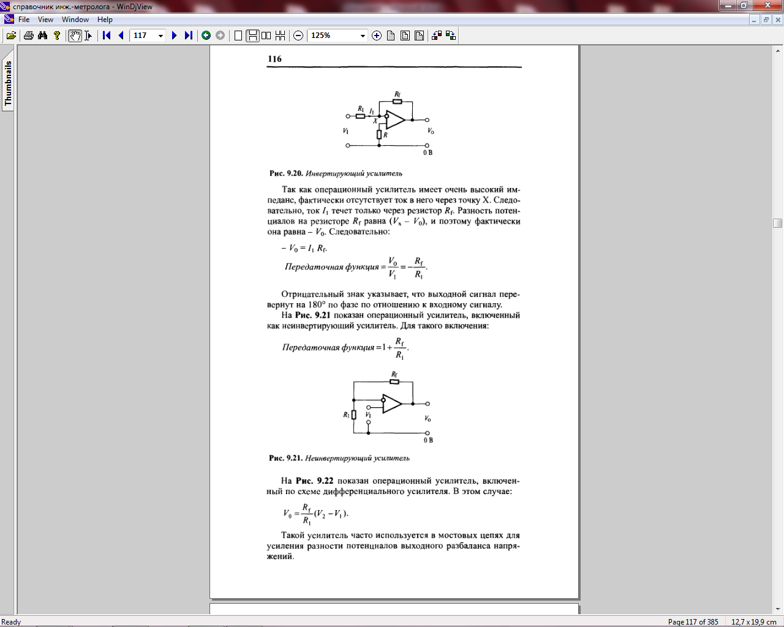
Task: Click the WinDjView document icon in menu bar
Action: (9, 20)
